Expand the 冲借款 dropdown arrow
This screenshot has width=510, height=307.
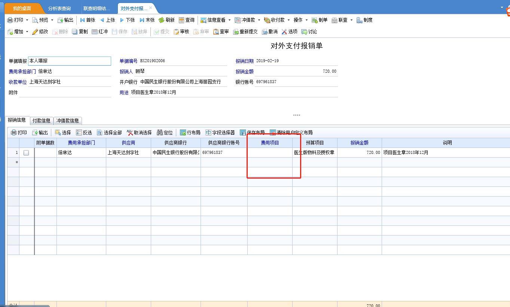pyautogui.click(x=259, y=20)
